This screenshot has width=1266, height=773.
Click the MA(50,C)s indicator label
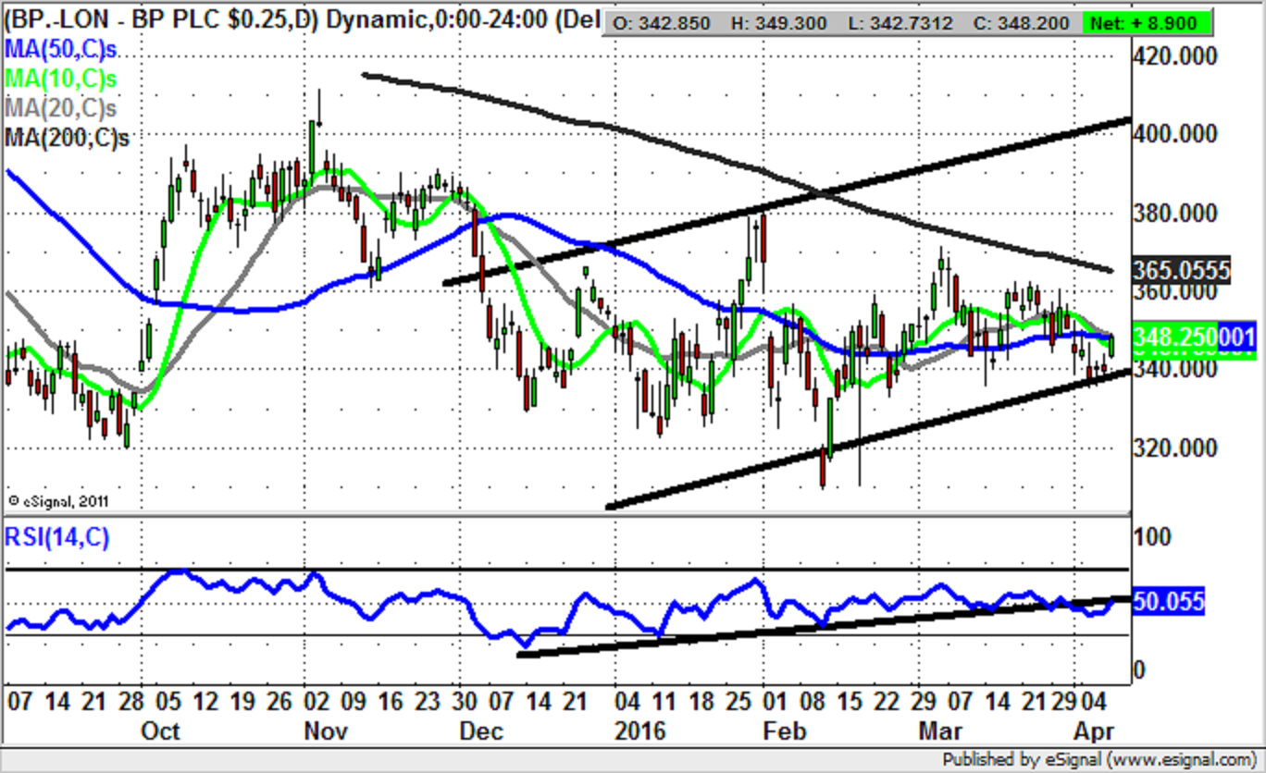[x=61, y=48]
